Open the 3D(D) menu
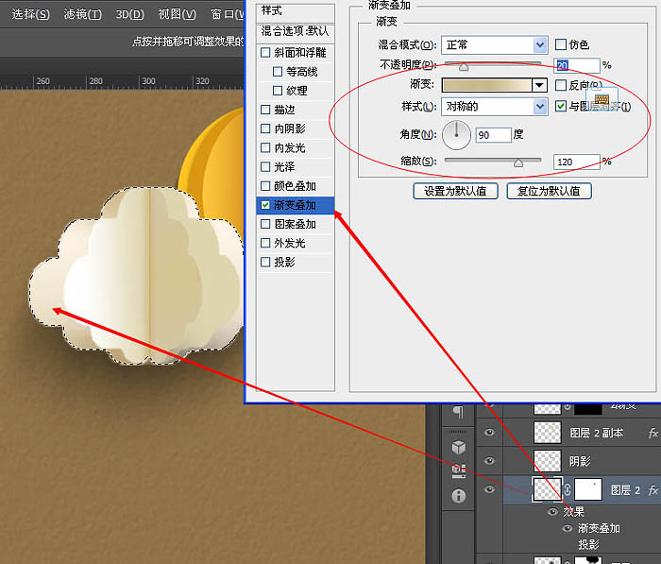 (130, 14)
